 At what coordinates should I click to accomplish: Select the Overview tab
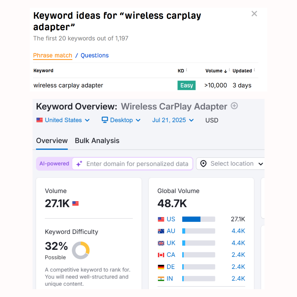click(x=52, y=141)
